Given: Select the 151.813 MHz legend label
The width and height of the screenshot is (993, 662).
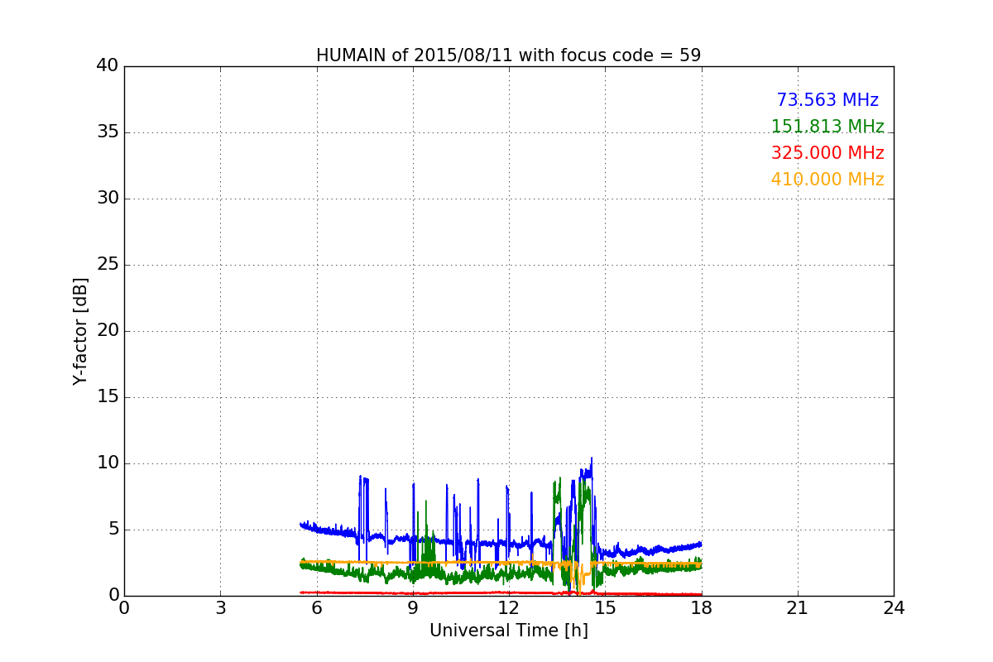Looking at the screenshot, I should tap(827, 127).
